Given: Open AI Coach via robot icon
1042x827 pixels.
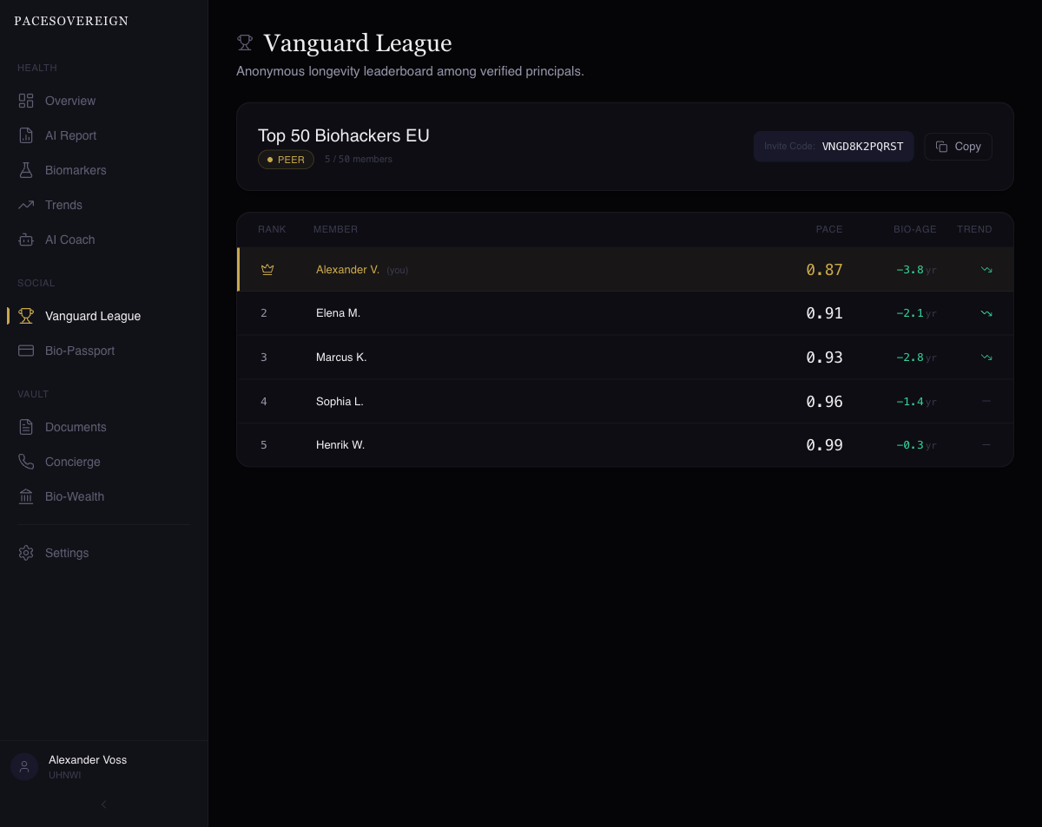Looking at the screenshot, I should [26, 240].
